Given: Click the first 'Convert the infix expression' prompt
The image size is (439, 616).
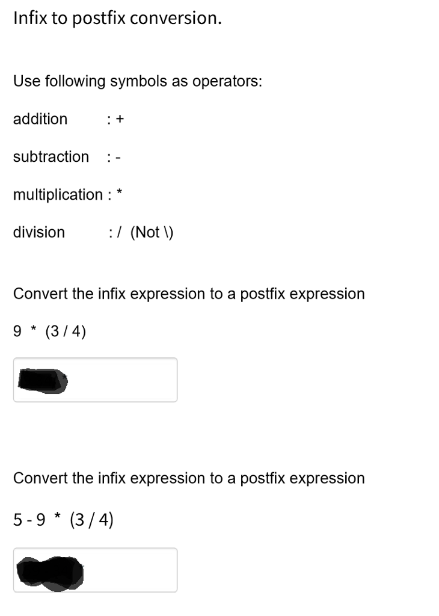Looking at the screenshot, I should pos(189,294).
